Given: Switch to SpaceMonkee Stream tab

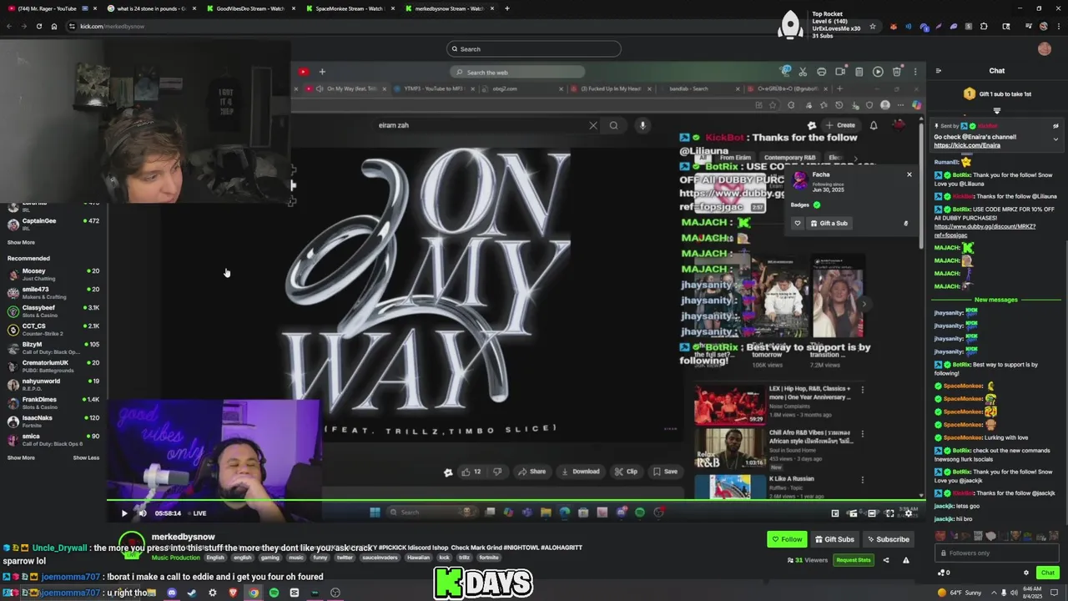Looking at the screenshot, I should coord(349,8).
